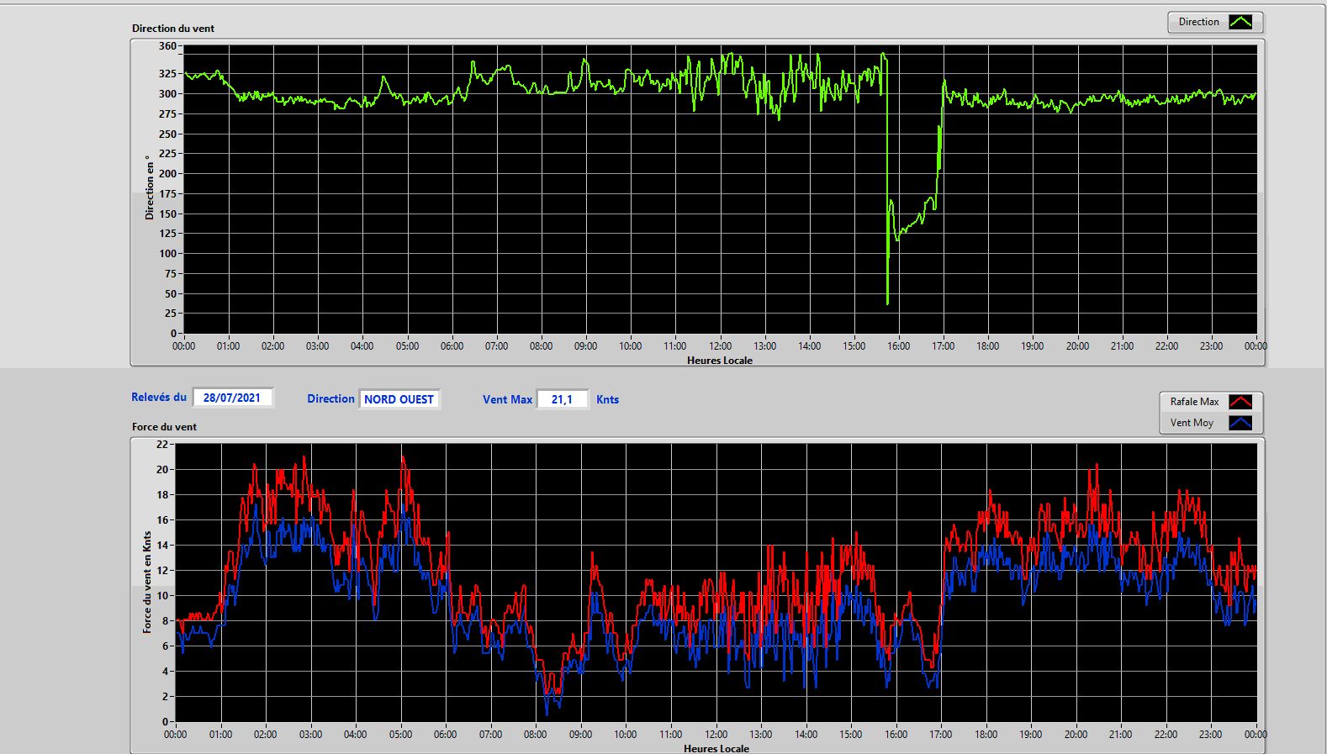
Task: Click the Direction du vent chart title
Action: (173, 29)
